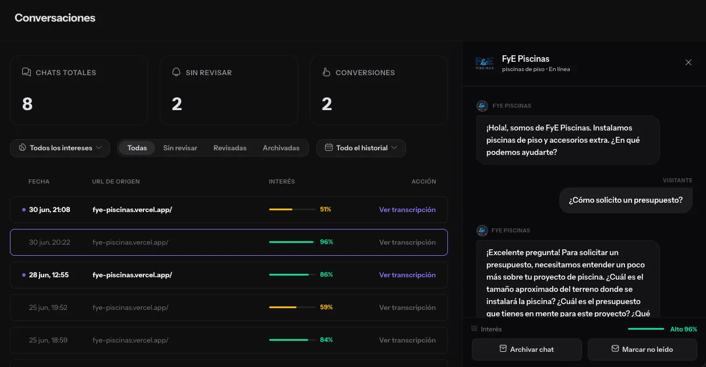Switch to the Revisadas tab
The image size is (706, 367).
[230, 148]
